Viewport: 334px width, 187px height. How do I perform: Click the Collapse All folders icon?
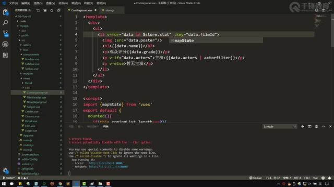[59, 10]
